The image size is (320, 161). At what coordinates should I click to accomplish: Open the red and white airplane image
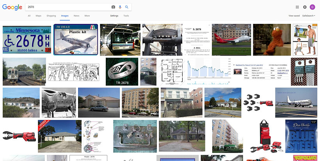231,39
